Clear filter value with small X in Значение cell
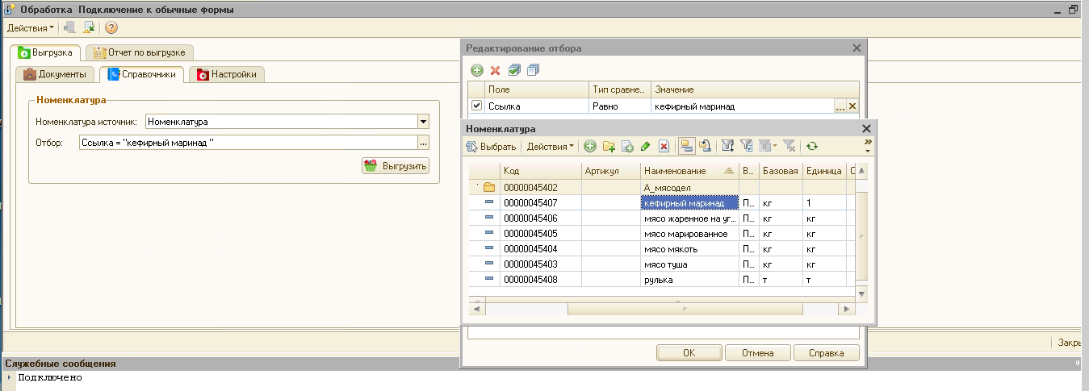 [x=852, y=106]
